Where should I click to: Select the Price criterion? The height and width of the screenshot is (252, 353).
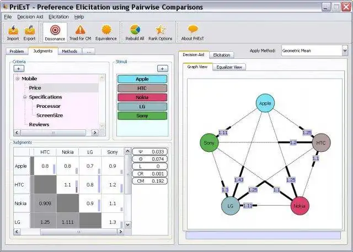point(35,88)
